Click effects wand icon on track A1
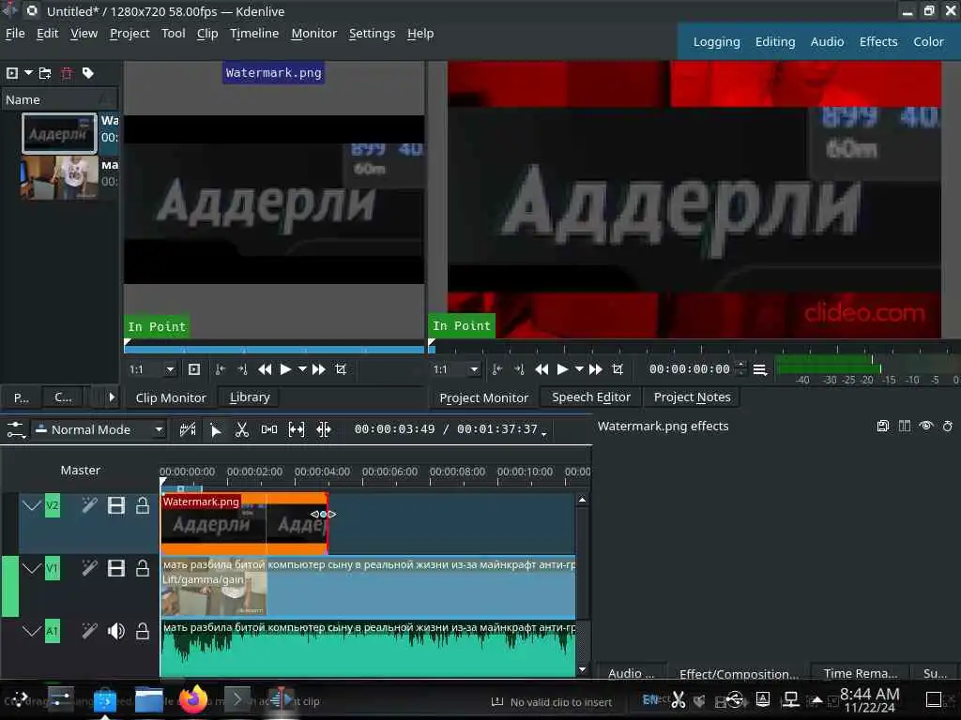 89,631
